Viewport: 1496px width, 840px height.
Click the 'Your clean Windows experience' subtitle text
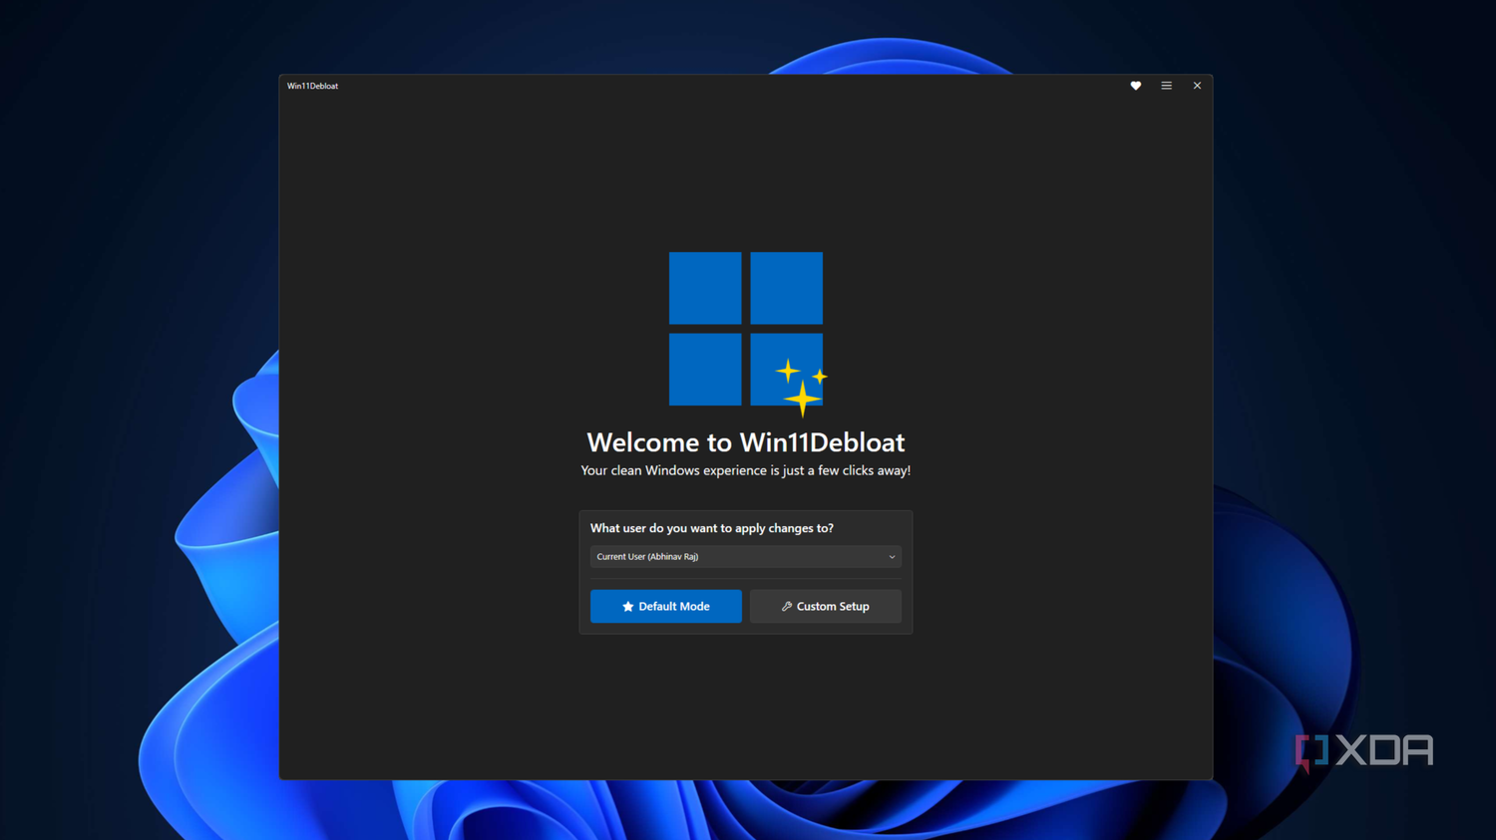[746, 470]
